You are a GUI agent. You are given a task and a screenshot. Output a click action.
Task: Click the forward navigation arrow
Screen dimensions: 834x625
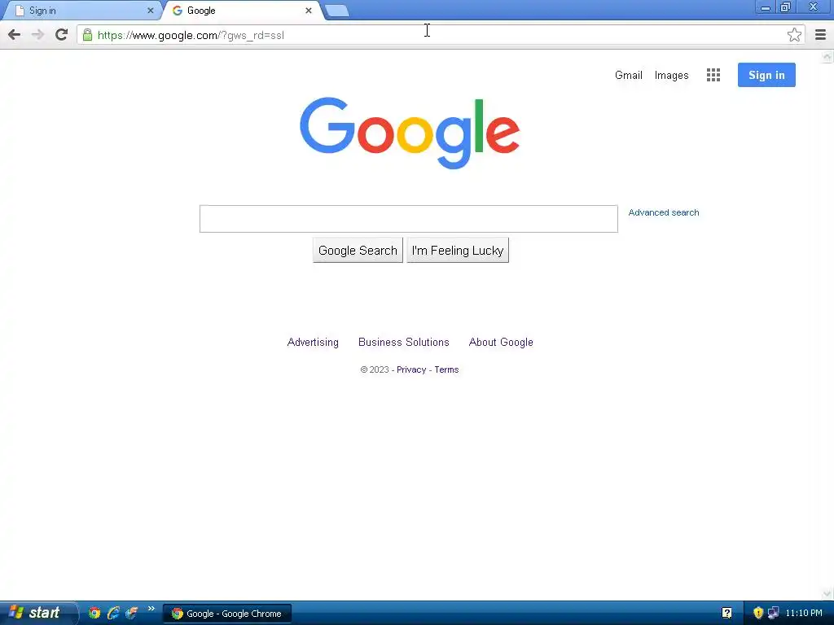(x=37, y=35)
